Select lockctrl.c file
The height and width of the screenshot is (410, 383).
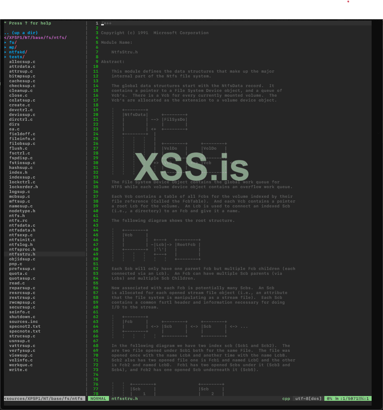point(22,182)
